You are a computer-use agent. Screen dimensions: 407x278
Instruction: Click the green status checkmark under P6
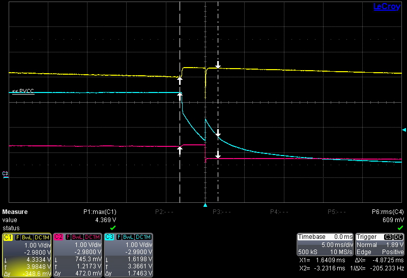(x=400, y=228)
